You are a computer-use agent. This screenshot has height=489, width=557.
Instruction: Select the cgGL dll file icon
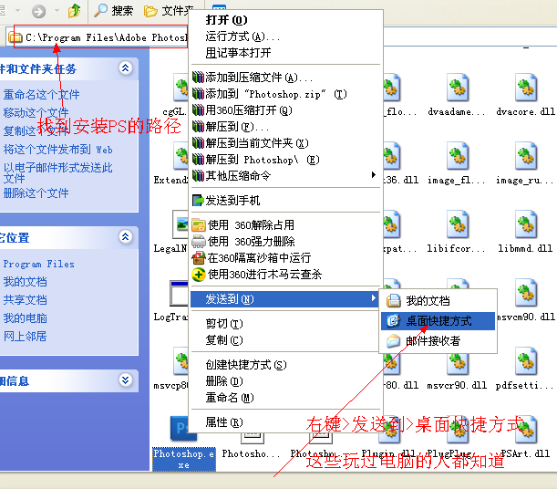point(181,88)
